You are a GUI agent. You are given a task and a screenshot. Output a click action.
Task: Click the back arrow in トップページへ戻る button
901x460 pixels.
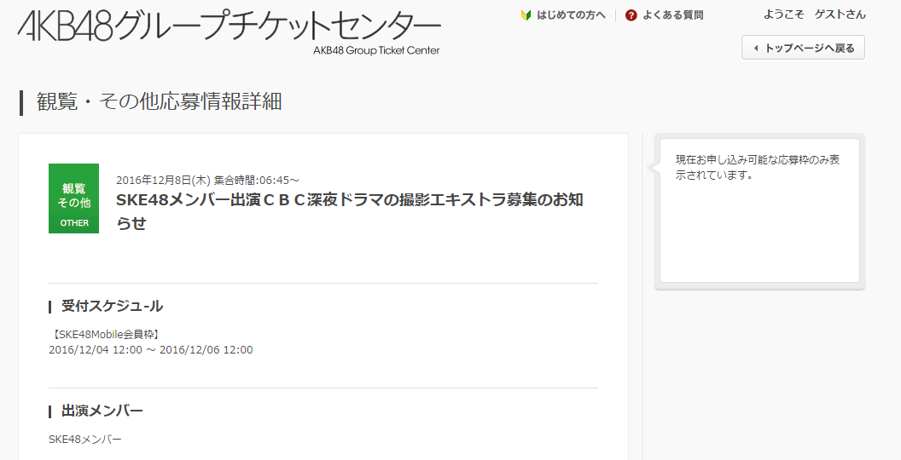point(756,49)
